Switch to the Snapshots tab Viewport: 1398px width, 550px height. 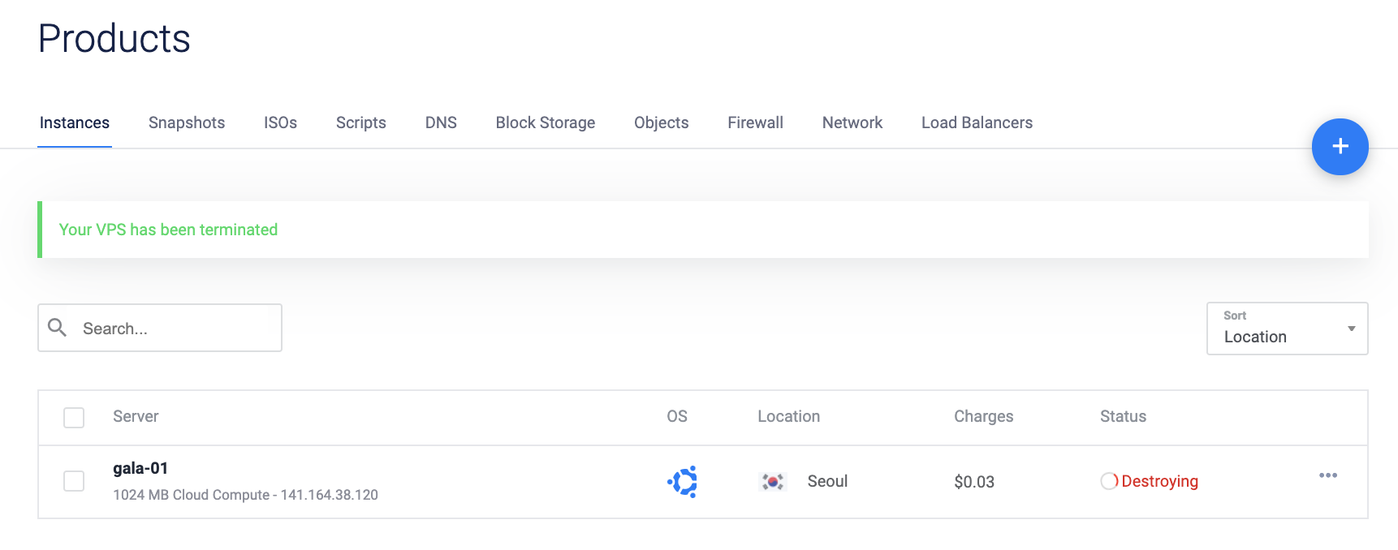tap(187, 122)
